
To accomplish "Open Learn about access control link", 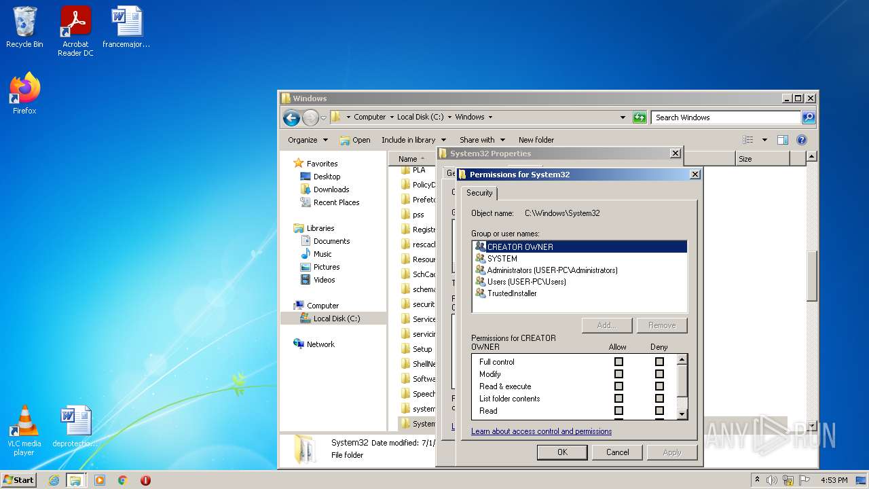I will coord(542,431).
